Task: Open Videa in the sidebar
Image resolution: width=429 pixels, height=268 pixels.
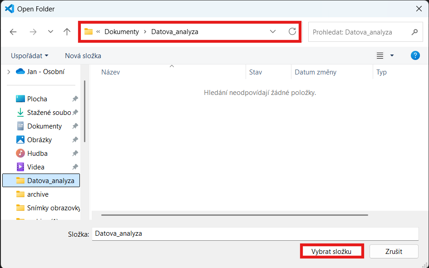Action: pyautogui.click(x=30, y=167)
